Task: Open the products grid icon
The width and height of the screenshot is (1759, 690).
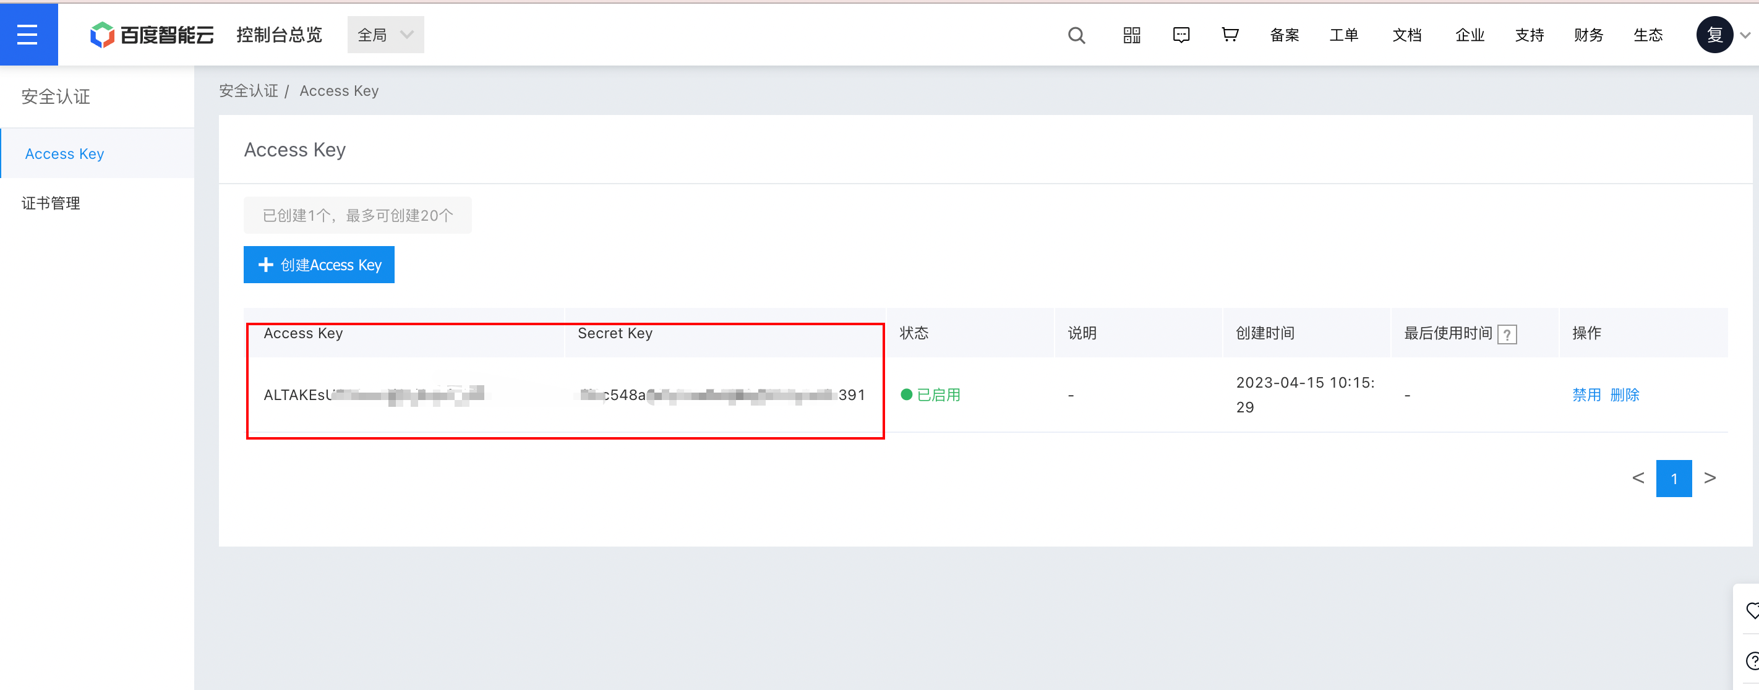Action: 1131,35
